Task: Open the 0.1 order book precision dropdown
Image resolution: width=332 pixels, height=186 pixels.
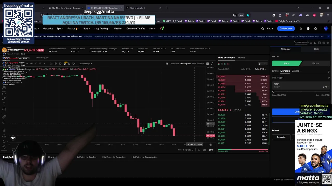Action: (262, 64)
